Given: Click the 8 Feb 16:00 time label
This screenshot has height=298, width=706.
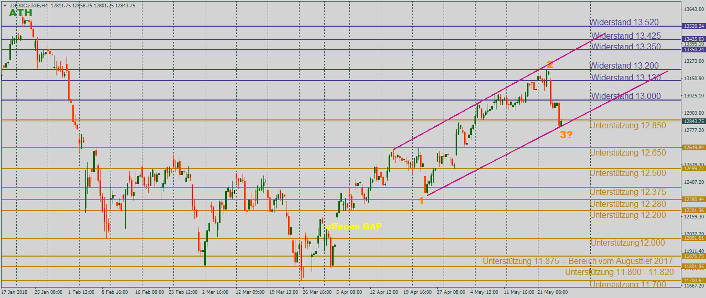Looking at the screenshot, I should pyautogui.click(x=115, y=292).
